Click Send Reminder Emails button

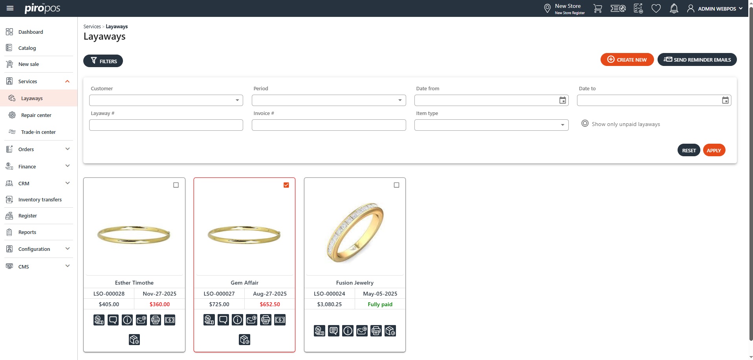click(x=697, y=60)
